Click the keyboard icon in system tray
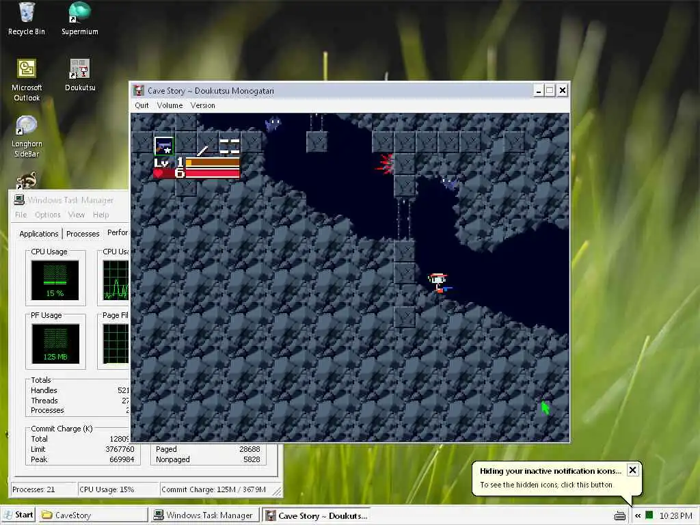The image size is (700, 525). [619, 516]
